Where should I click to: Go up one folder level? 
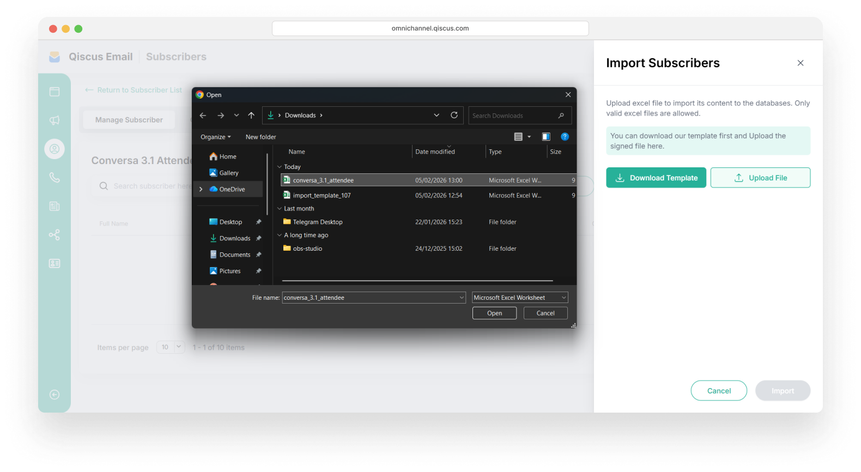[x=251, y=116]
